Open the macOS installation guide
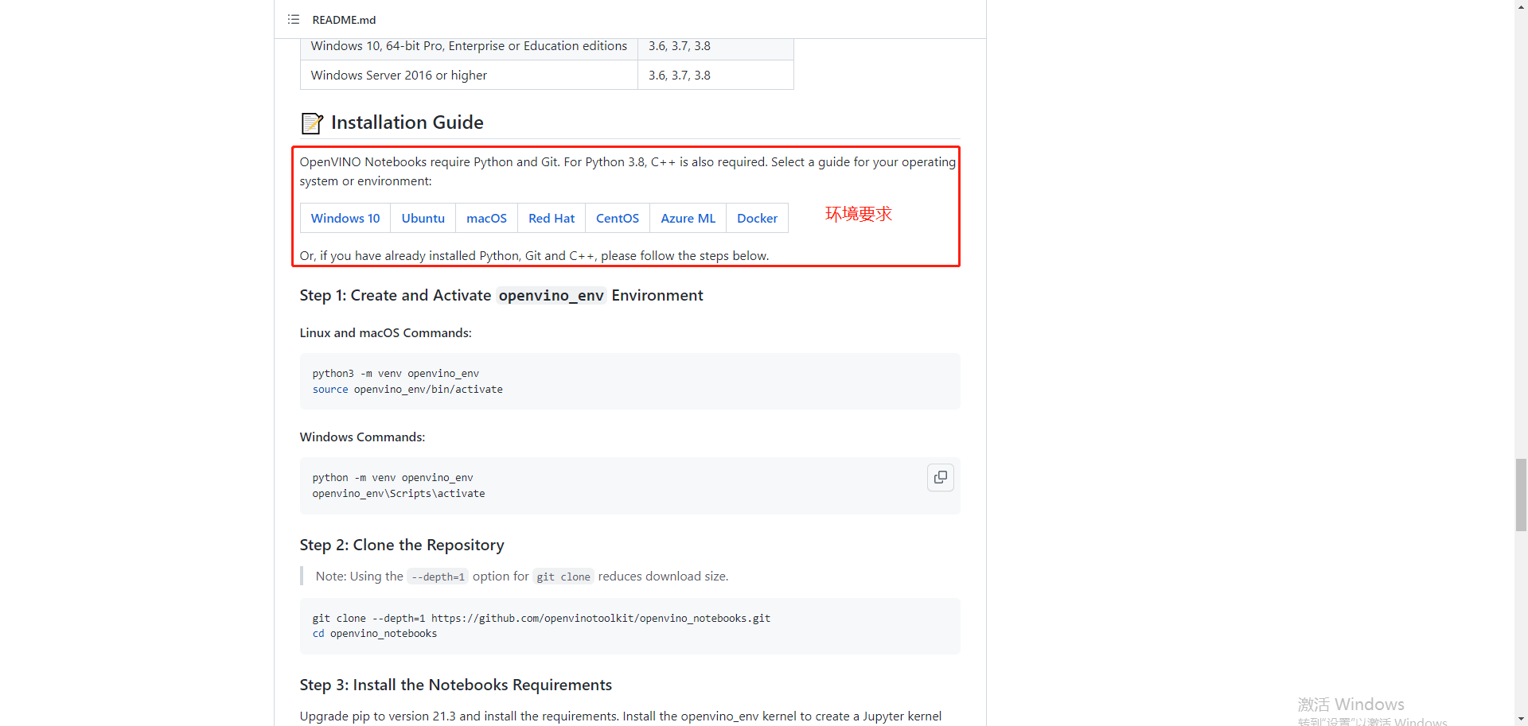This screenshot has width=1528, height=726. [x=486, y=218]
